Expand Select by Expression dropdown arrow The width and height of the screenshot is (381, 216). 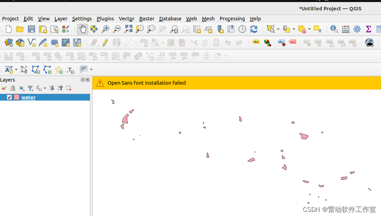(294, 29)
